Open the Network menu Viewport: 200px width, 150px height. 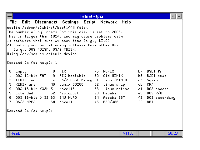click(108, 22)
